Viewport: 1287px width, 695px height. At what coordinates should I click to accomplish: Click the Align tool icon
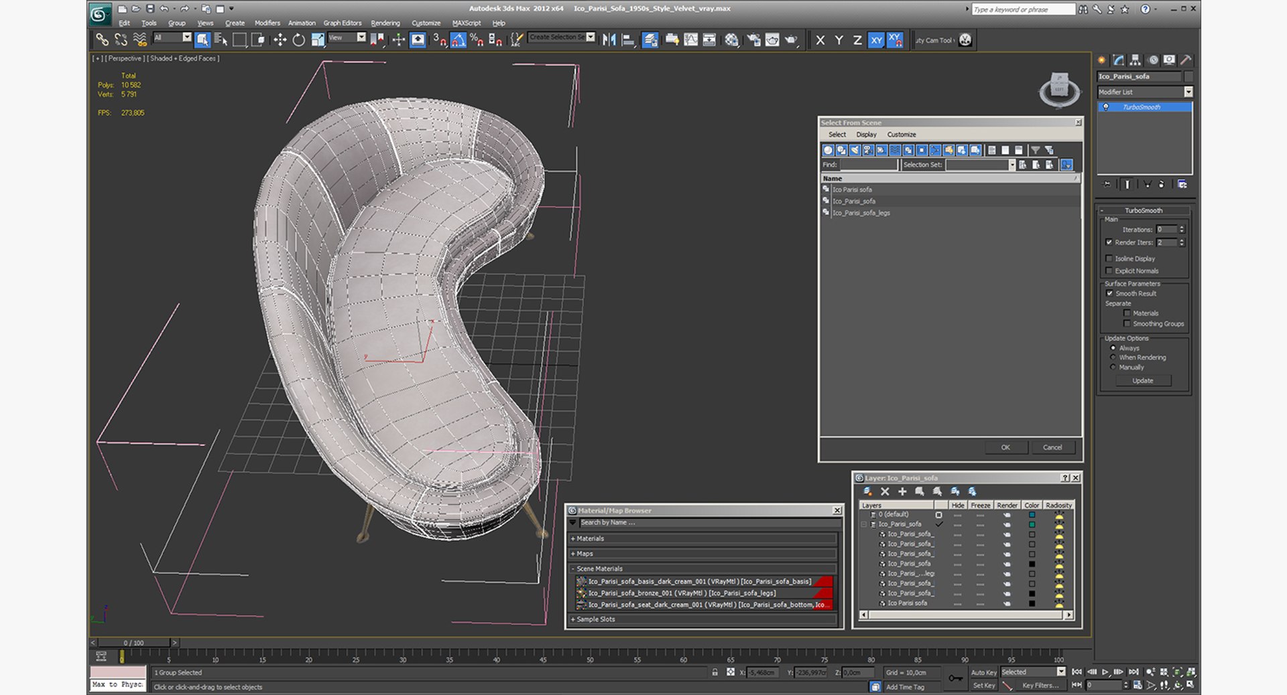[628, 40]
